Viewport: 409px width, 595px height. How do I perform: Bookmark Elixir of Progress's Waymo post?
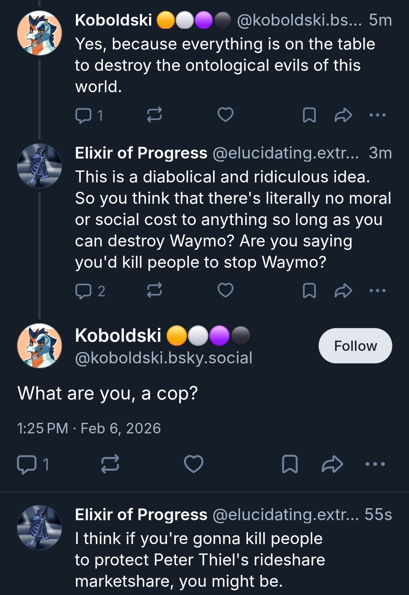click(309, 290)
